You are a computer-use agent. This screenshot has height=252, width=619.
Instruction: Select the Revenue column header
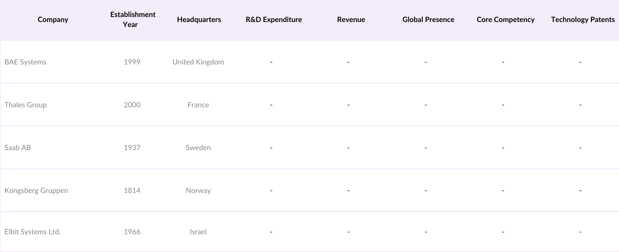pos(351,20)
